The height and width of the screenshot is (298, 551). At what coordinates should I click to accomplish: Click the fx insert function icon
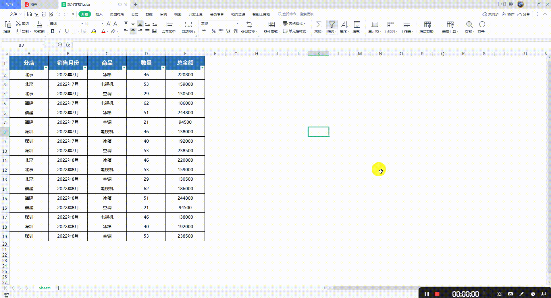point(68,45)
